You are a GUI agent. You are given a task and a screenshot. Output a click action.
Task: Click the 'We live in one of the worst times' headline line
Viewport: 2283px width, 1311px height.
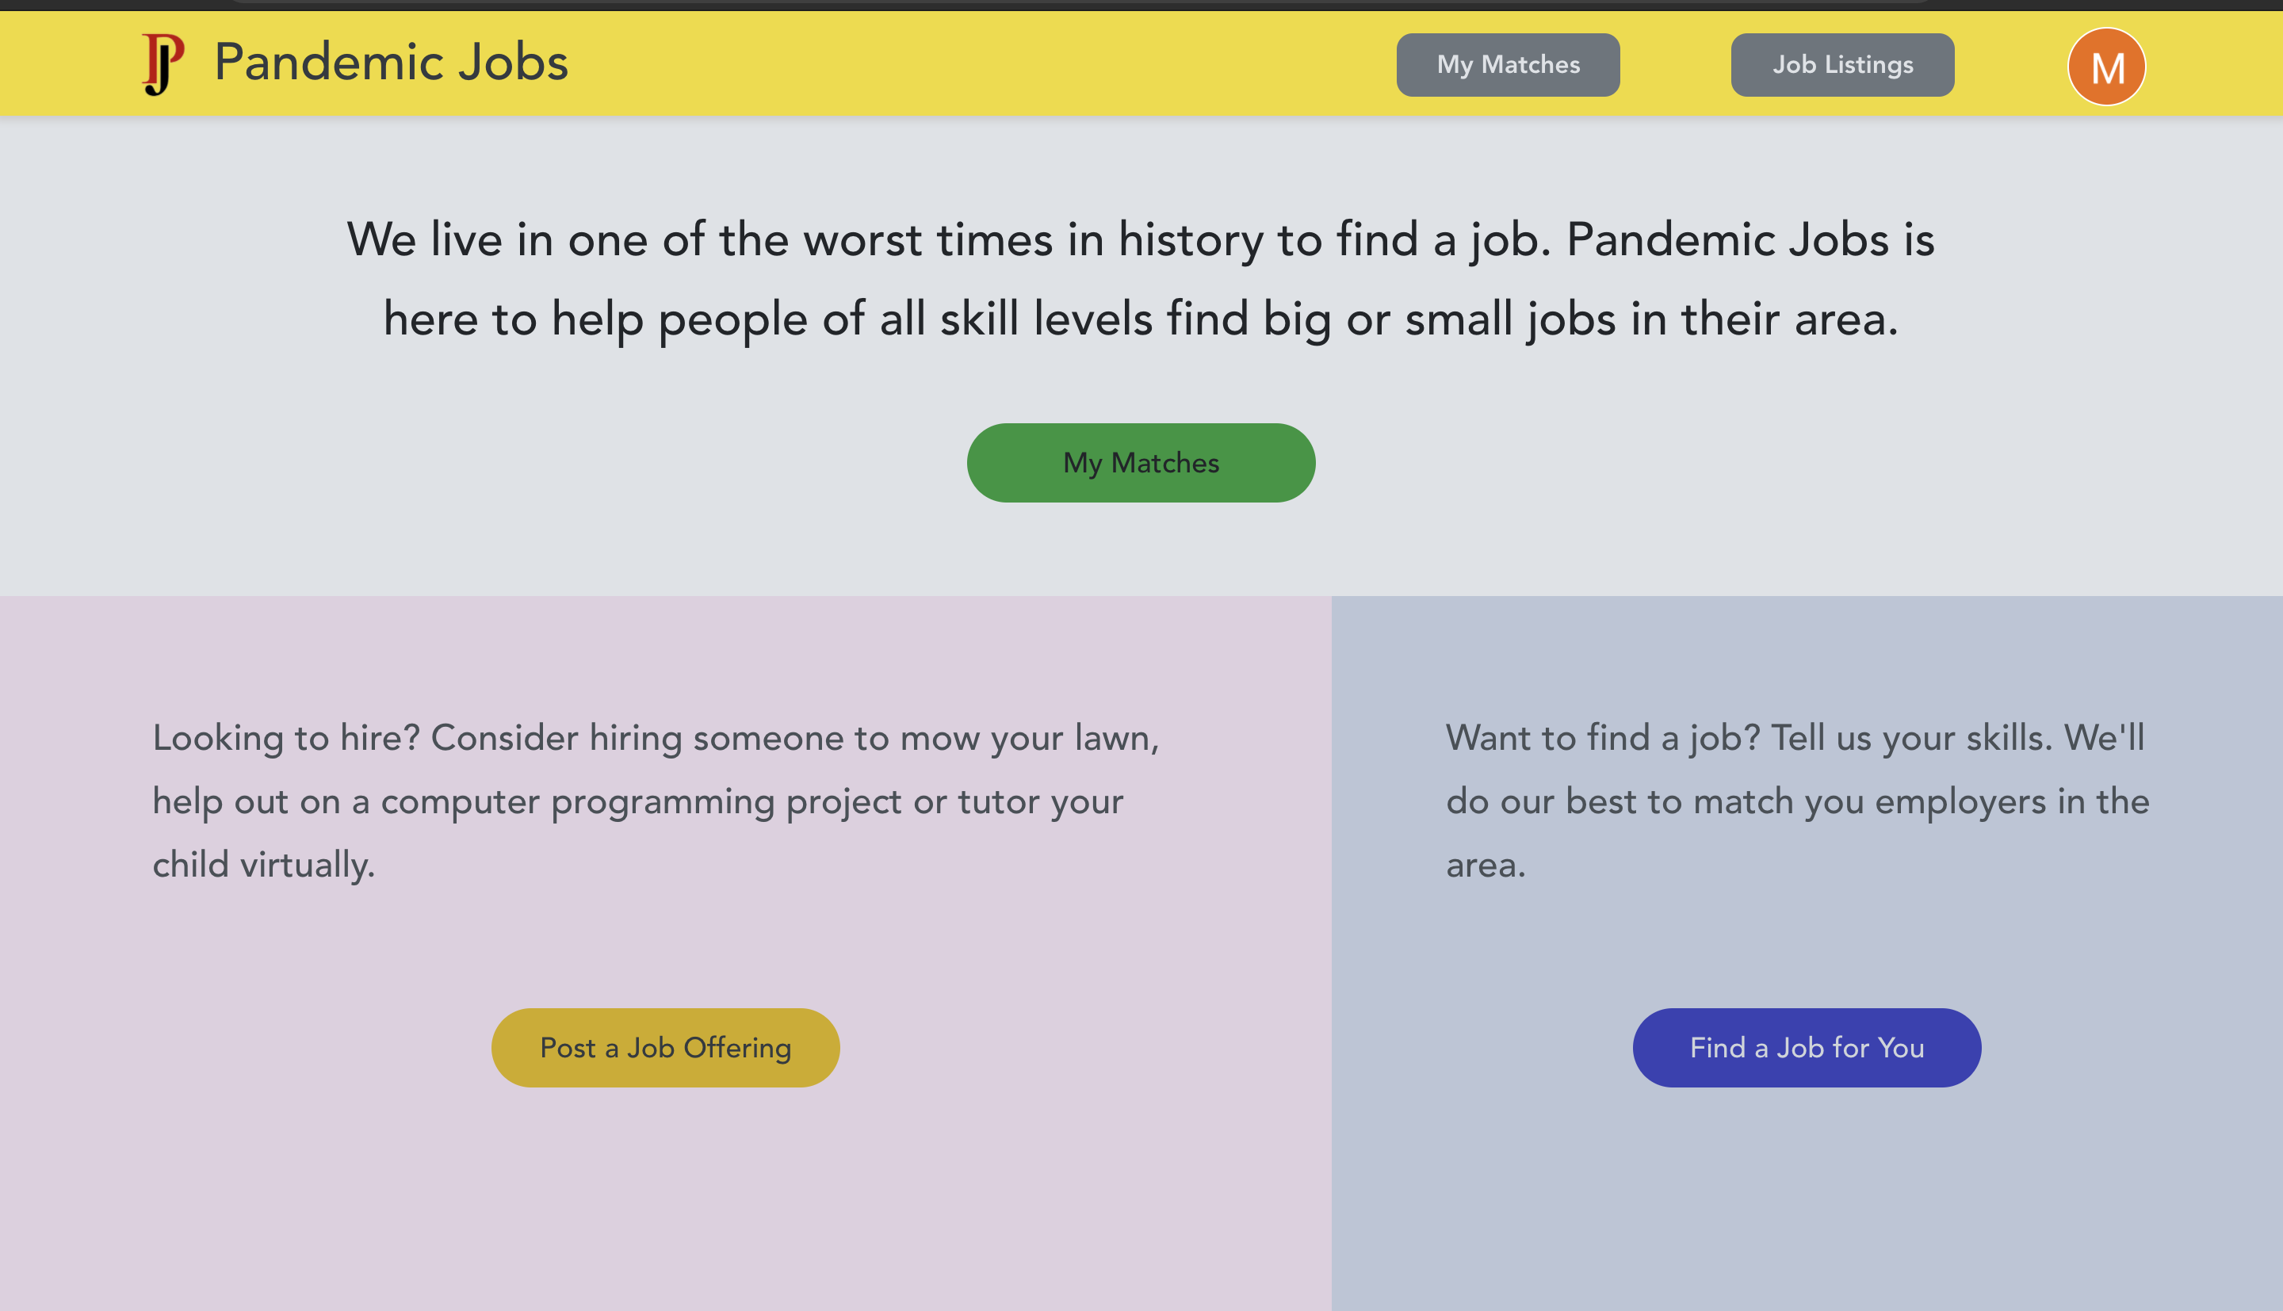1141,240
